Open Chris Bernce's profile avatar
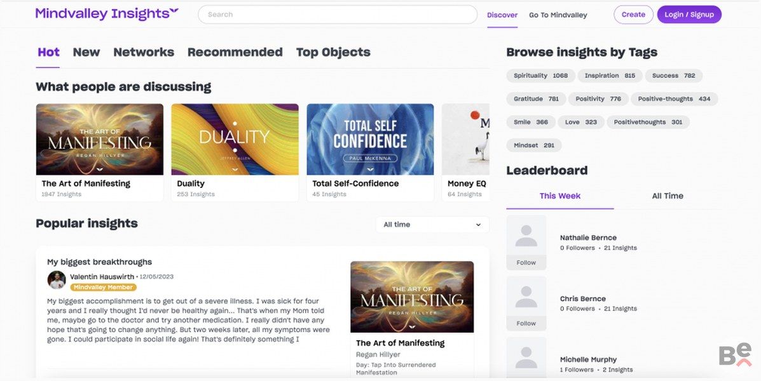The image size is (761, 381). click(x=526, y=296)
